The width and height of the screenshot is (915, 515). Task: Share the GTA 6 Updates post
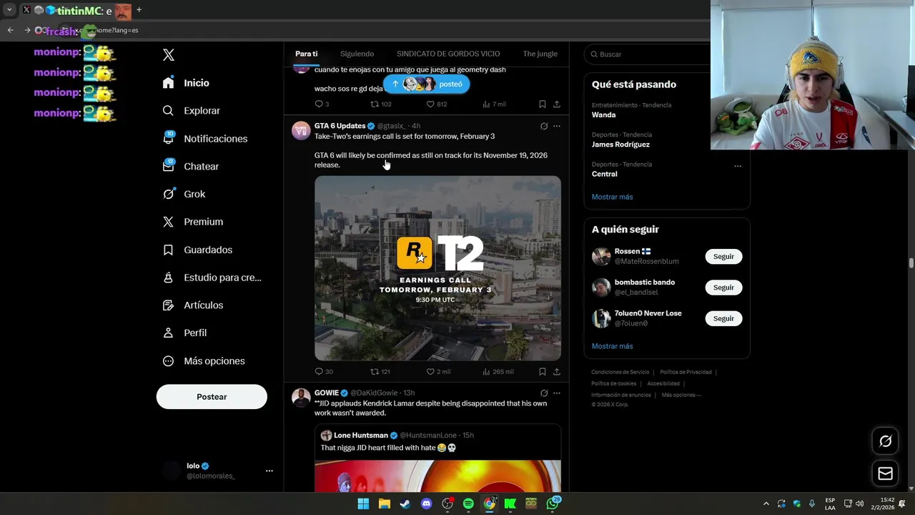pyautogui.click(x=556, y=371)
